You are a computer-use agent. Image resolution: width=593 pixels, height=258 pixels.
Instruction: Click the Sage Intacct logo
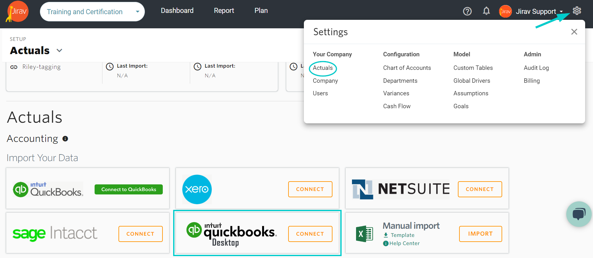coord(55,233)
